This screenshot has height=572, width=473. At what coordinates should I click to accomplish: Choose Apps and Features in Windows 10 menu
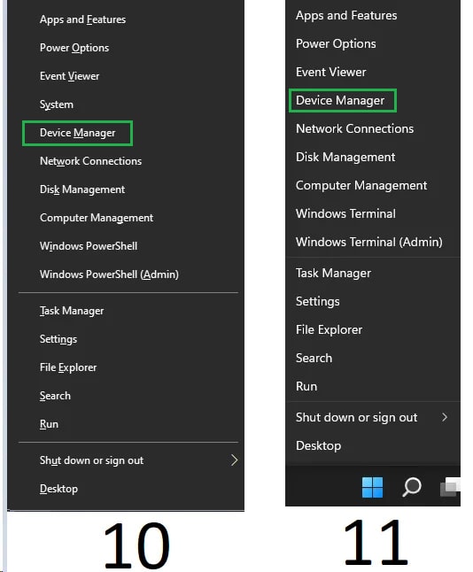pyautogui.click(x=83, y=19)
